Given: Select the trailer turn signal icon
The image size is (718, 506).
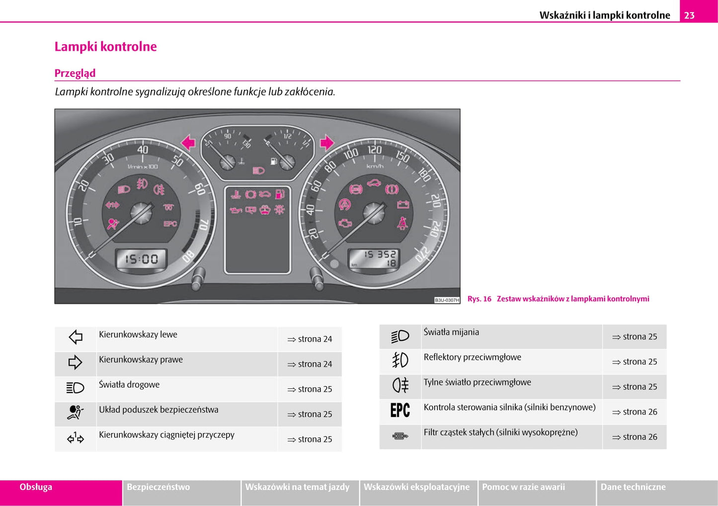Looking at the screenshot, I should 75,438.
